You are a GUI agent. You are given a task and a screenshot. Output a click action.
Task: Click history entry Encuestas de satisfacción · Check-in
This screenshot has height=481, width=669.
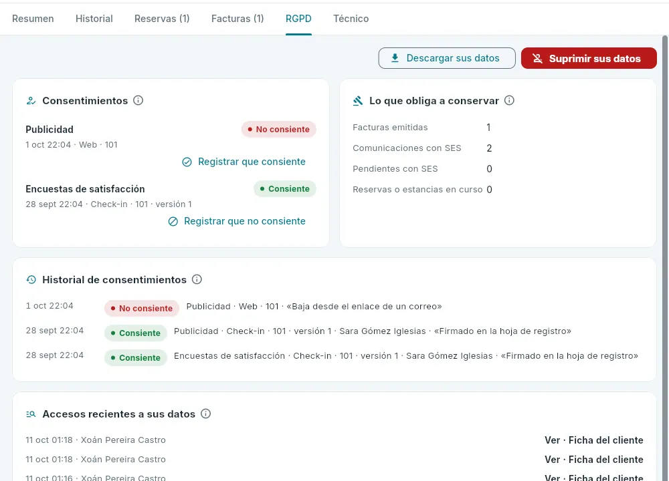tap(406, 356)
